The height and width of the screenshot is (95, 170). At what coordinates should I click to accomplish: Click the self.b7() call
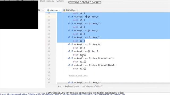[79, 34]
